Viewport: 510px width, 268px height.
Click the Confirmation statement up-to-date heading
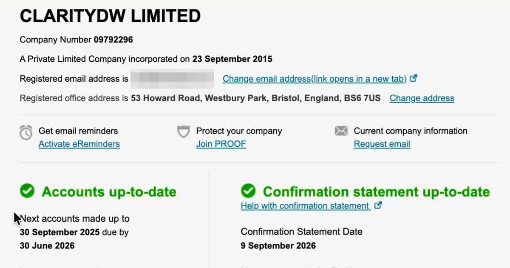tap(377, 192)
